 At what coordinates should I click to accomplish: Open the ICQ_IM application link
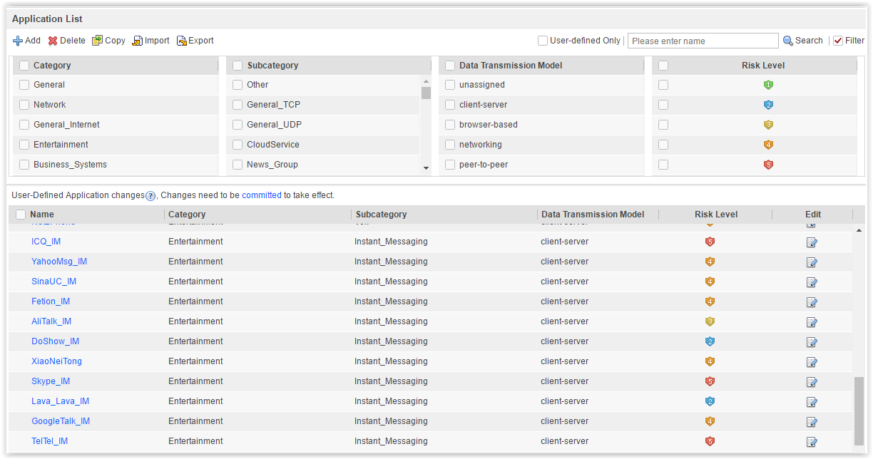(46, 242)
